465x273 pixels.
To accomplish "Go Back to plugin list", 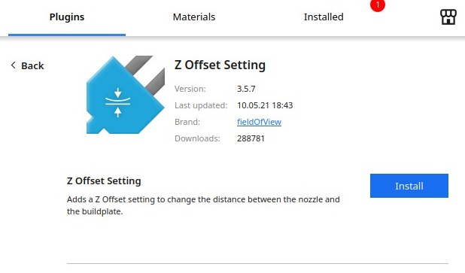I will [27, 65].
